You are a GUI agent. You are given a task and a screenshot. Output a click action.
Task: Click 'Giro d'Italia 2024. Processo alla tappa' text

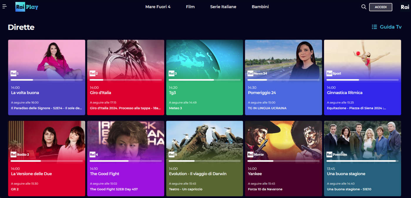point(125,108)
